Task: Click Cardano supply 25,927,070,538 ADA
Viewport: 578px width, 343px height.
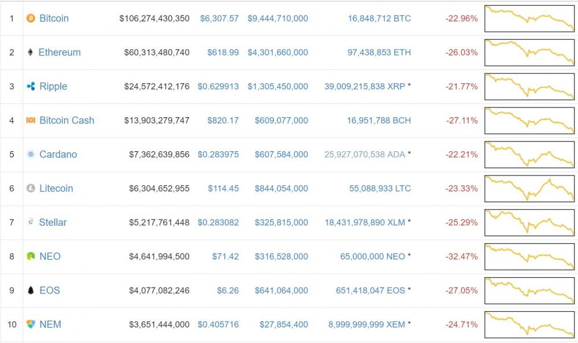Action: point(365,155)
